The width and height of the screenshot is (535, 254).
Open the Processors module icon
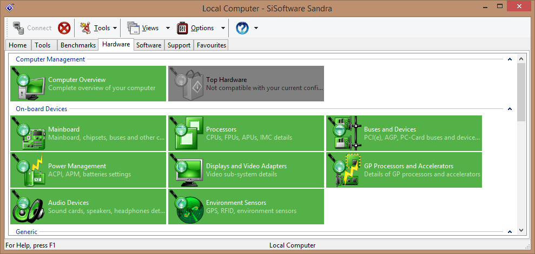tap(186, 133)
